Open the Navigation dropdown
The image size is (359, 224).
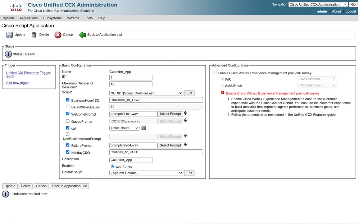pyautogui.click(x=318, y=5)
